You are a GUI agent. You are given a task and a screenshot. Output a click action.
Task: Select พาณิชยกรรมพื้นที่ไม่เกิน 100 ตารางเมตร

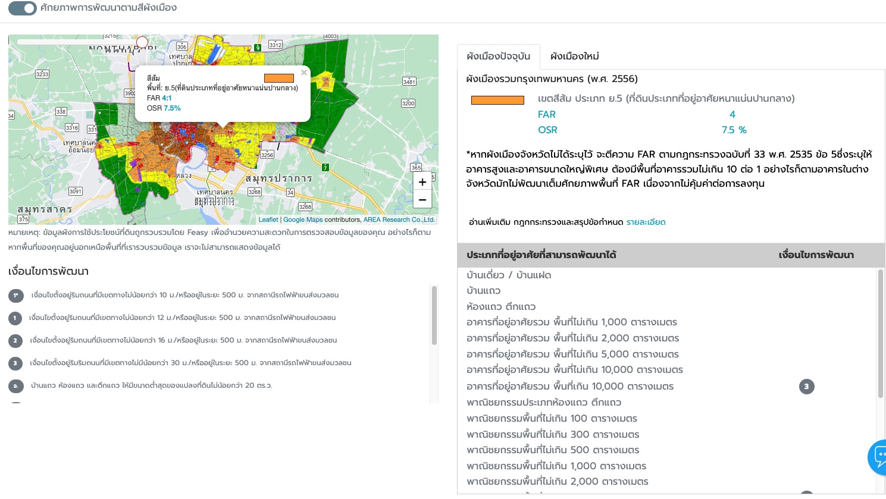666,419
